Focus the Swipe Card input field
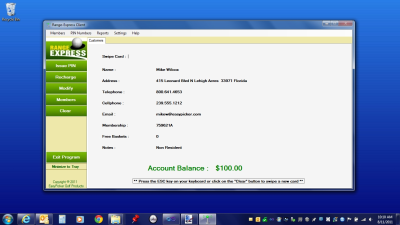Viewport: 400px width, 225px height. 150,56
